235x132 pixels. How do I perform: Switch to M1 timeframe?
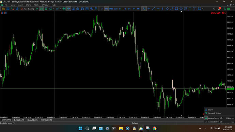pos(102,9)
